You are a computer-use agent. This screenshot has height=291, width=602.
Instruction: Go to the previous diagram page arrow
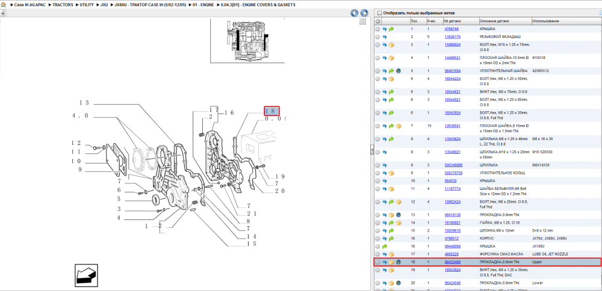[355, 13]
